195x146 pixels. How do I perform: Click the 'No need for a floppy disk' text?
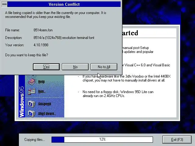click(x=118, y=94)
